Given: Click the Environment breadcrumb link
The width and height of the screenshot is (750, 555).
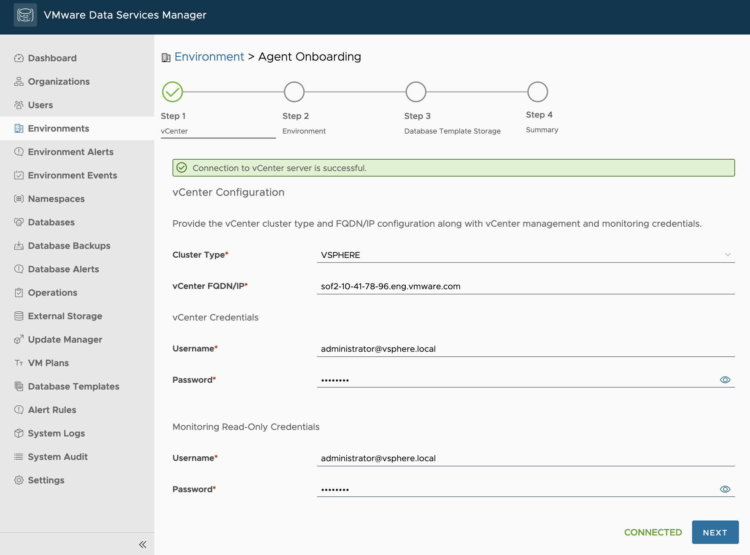Looking at the screenshot, I should click(209, 57).
